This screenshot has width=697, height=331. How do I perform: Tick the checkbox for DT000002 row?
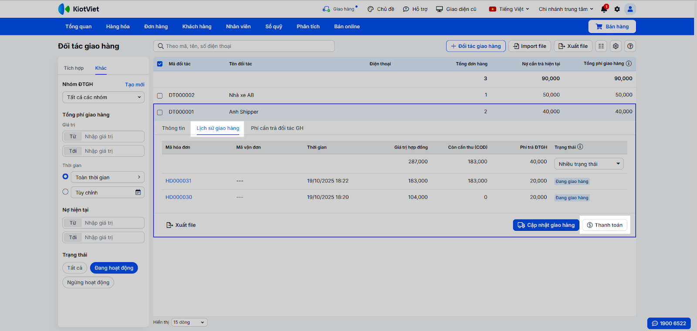[160, 95]
